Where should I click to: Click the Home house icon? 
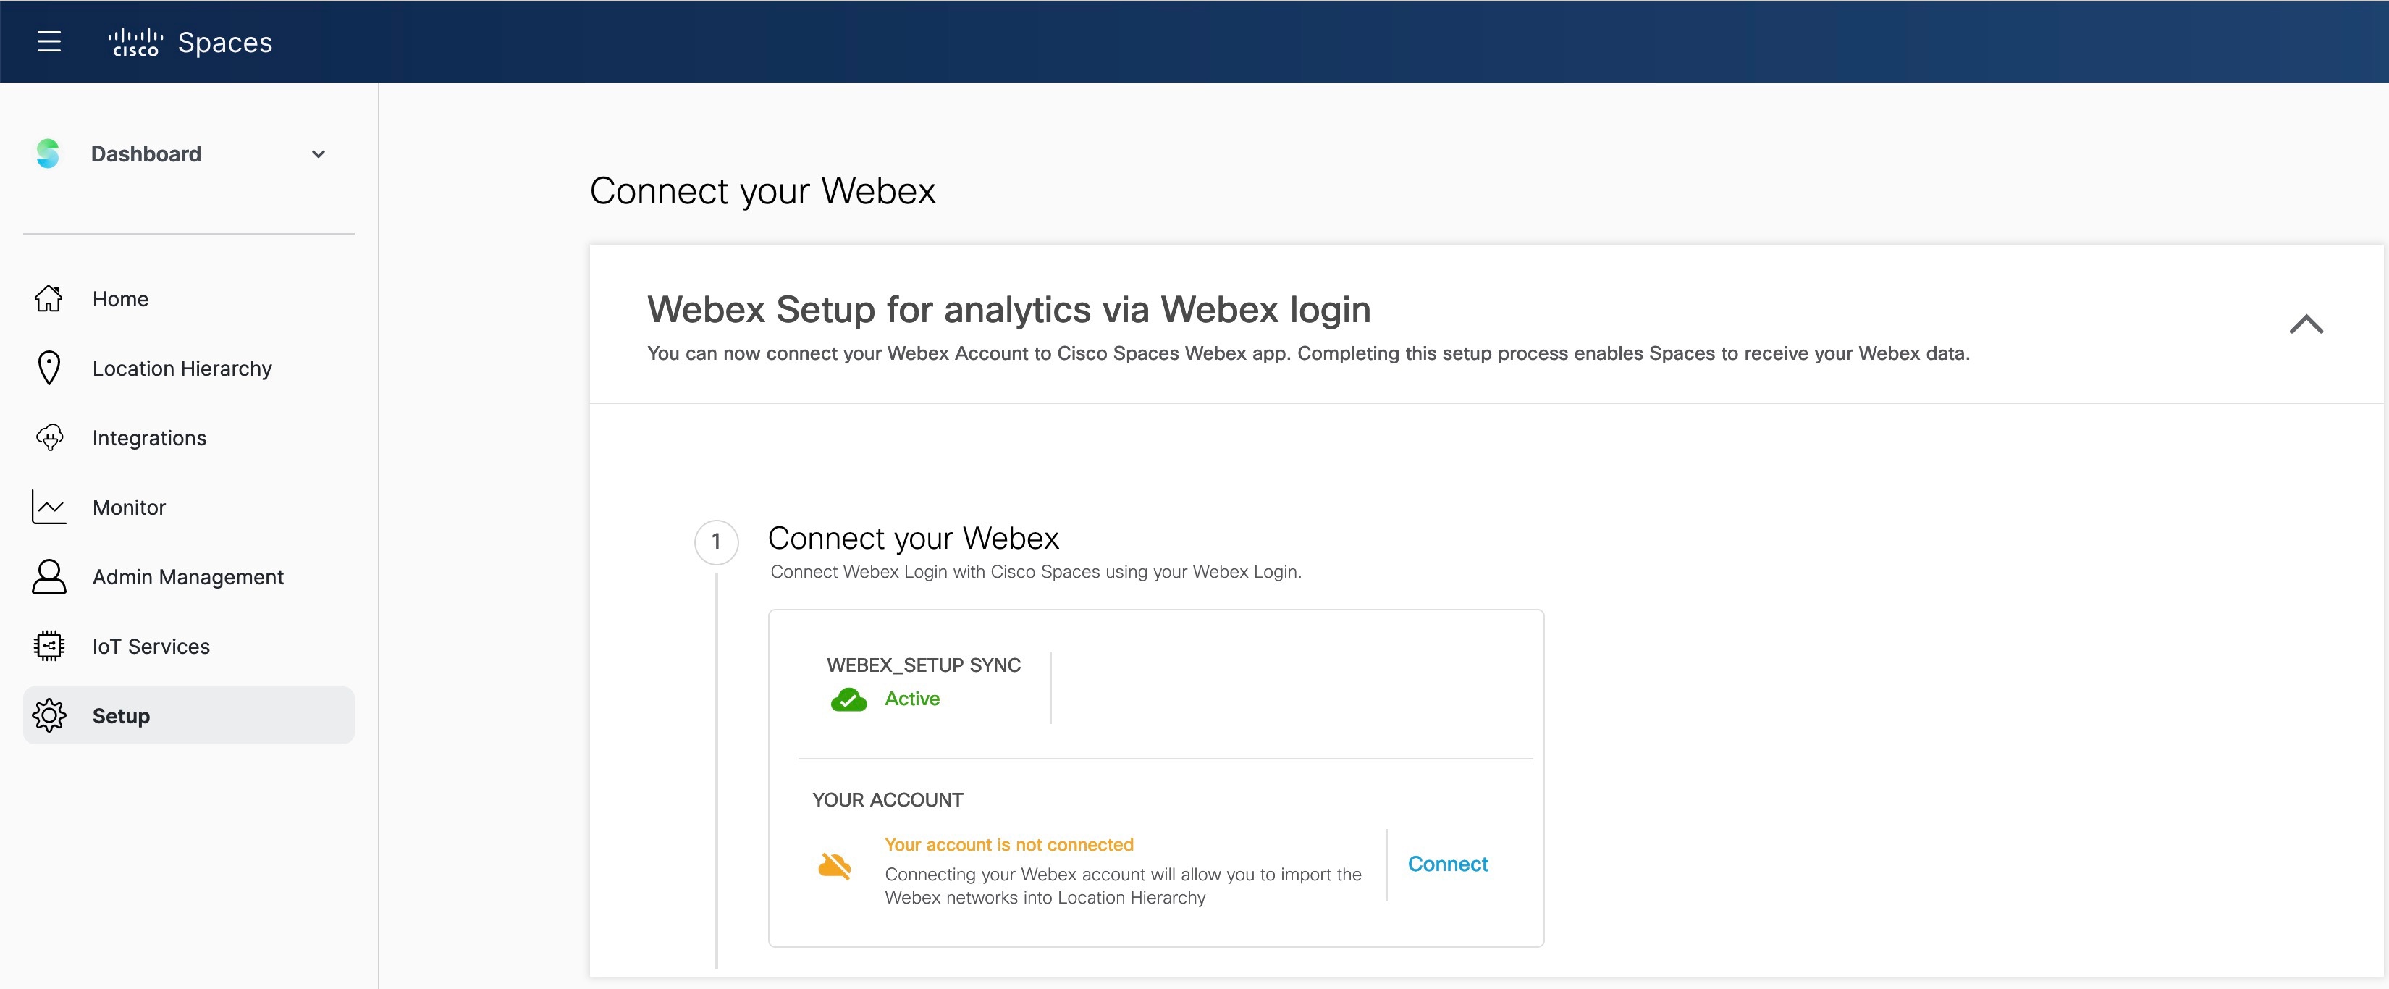coord(49,299)
